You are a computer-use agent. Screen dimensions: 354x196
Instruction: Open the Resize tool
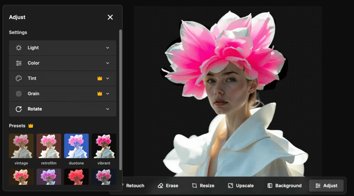click(203, 185)
